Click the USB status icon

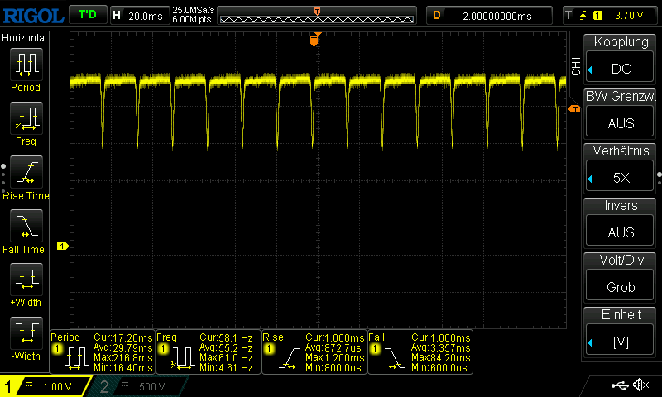[x=619, y=385]
